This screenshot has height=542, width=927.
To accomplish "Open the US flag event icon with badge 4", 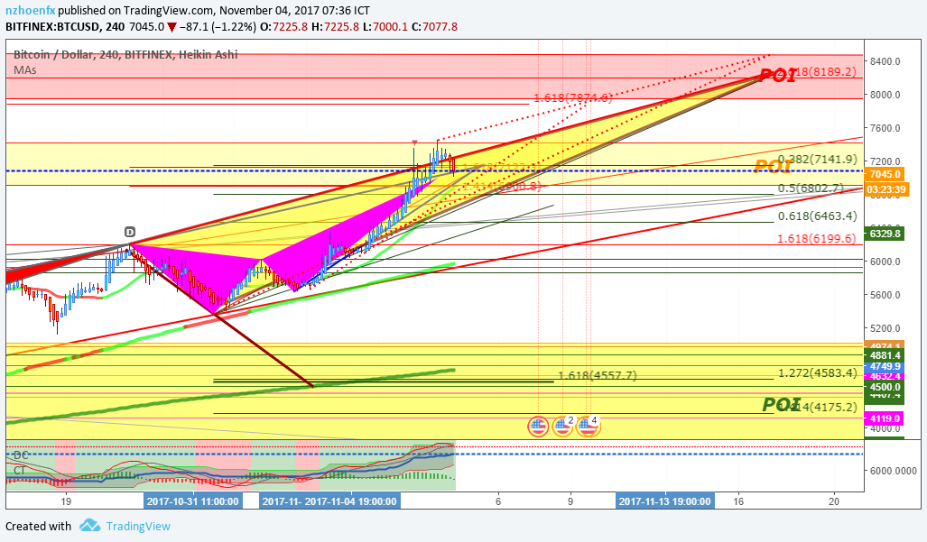I will 589,426.
